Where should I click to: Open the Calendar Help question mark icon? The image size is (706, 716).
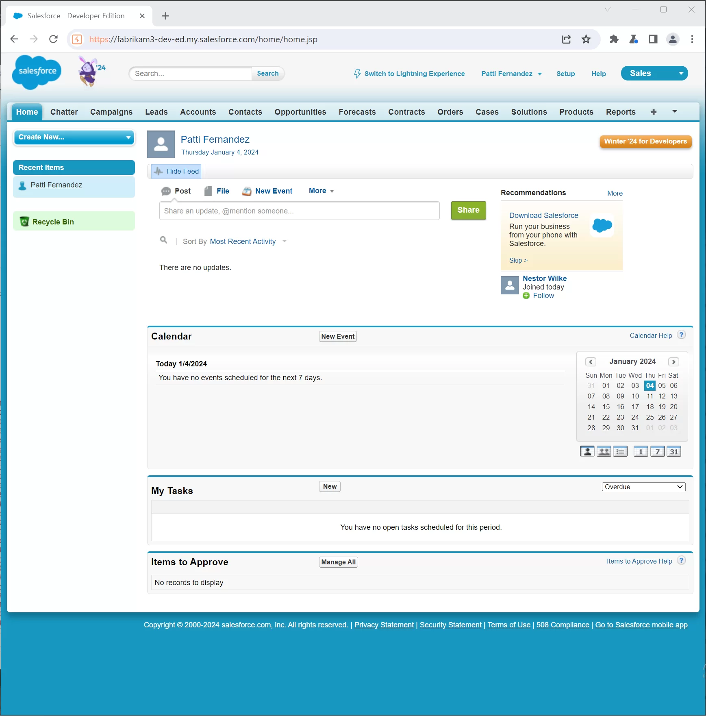(680, 335)
